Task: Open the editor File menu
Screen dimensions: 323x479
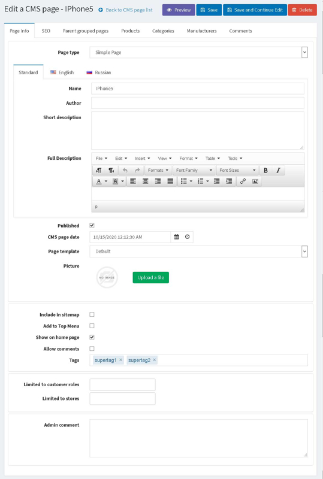Action: click(101, 158)
